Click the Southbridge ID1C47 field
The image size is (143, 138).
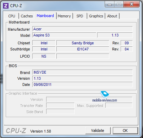coord(83,49)
